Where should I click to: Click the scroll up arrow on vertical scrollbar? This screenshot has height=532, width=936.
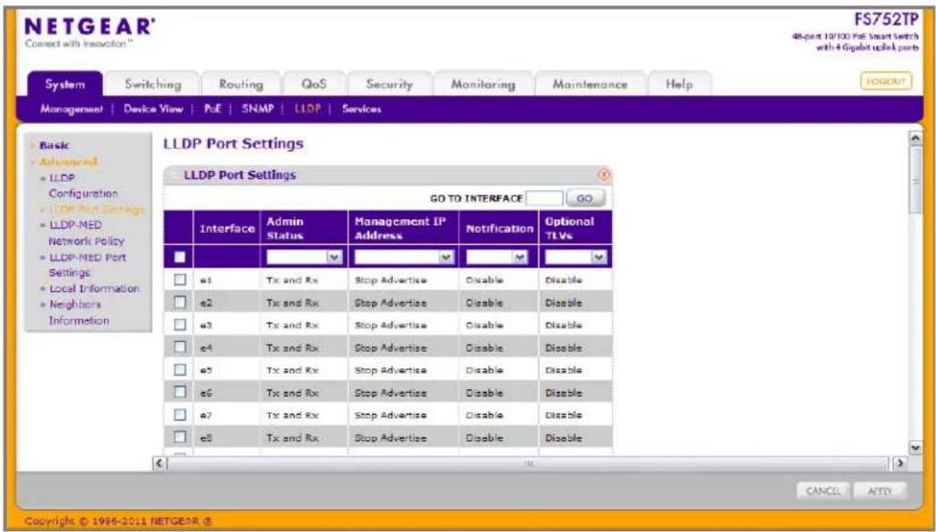click(914, 138)
